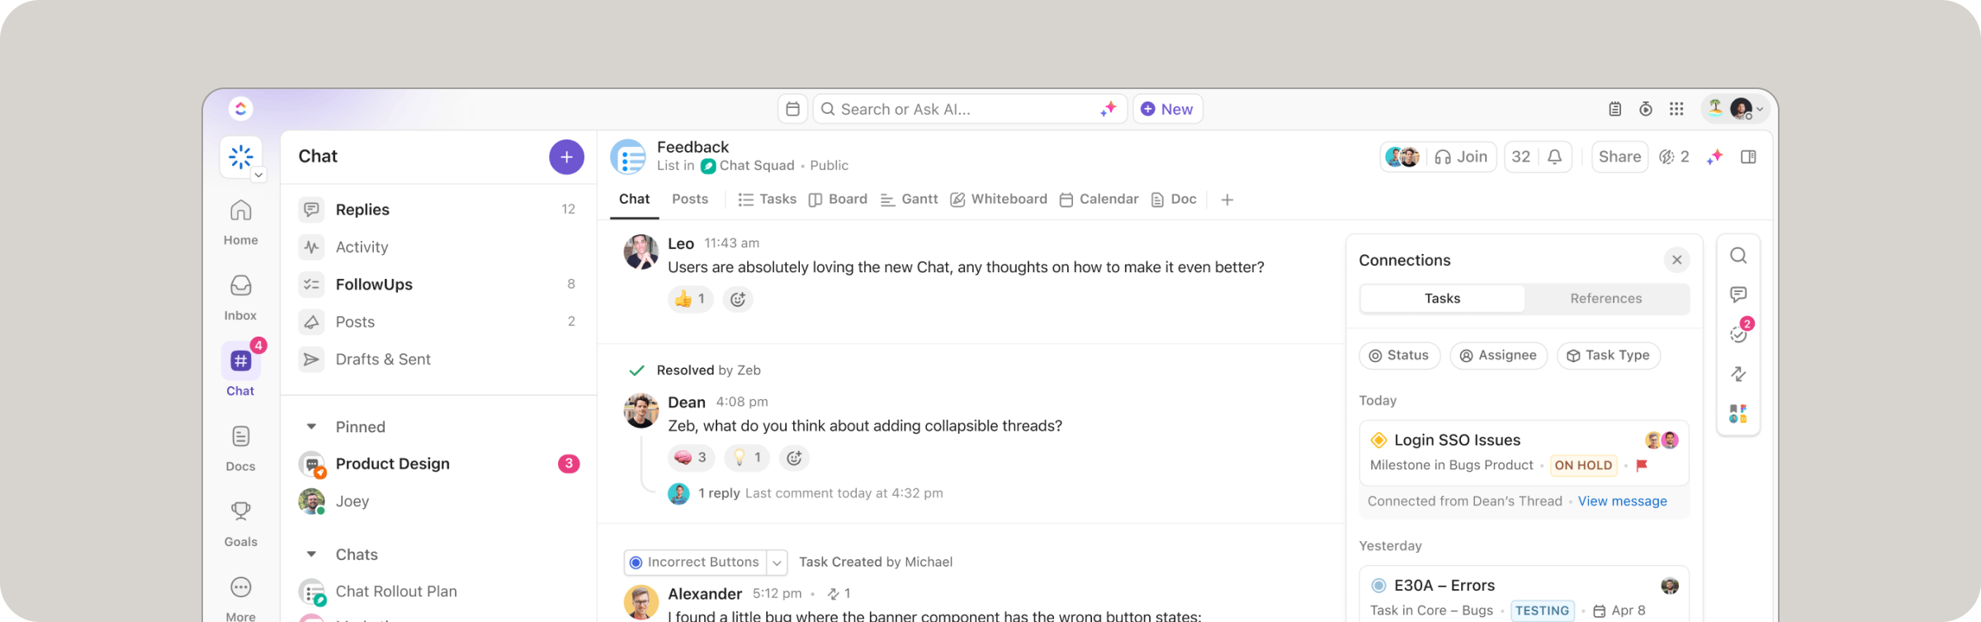The image size is (1981, 622).
Task: Click the notification bell icon
Action: (x=1554, y=157)
